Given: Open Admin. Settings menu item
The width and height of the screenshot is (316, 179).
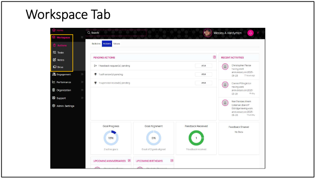Looking at the screenshot, I should (x=65, y=106).
